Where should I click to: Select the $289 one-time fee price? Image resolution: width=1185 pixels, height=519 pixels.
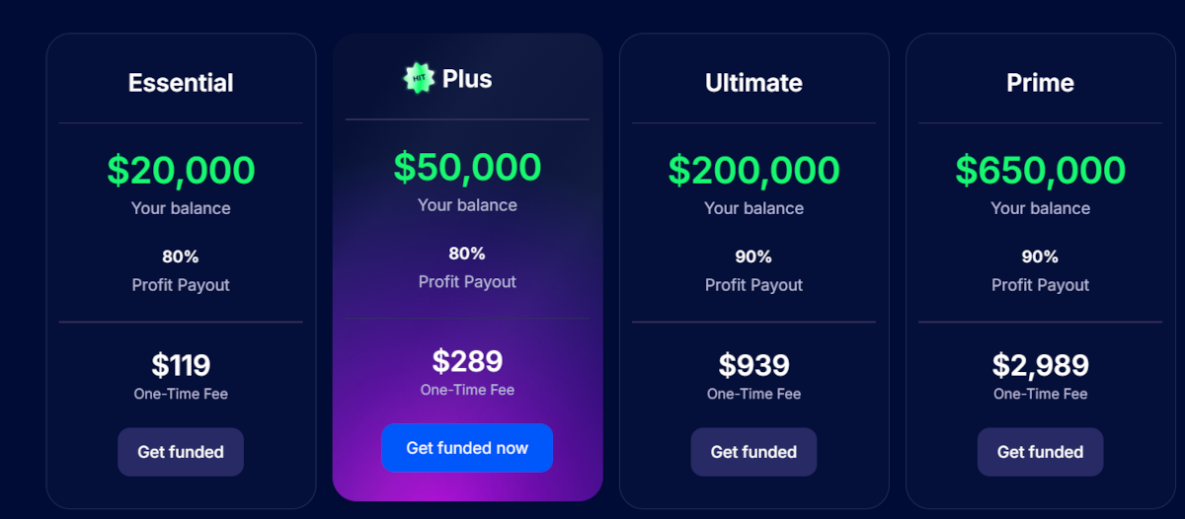[467, 361]
